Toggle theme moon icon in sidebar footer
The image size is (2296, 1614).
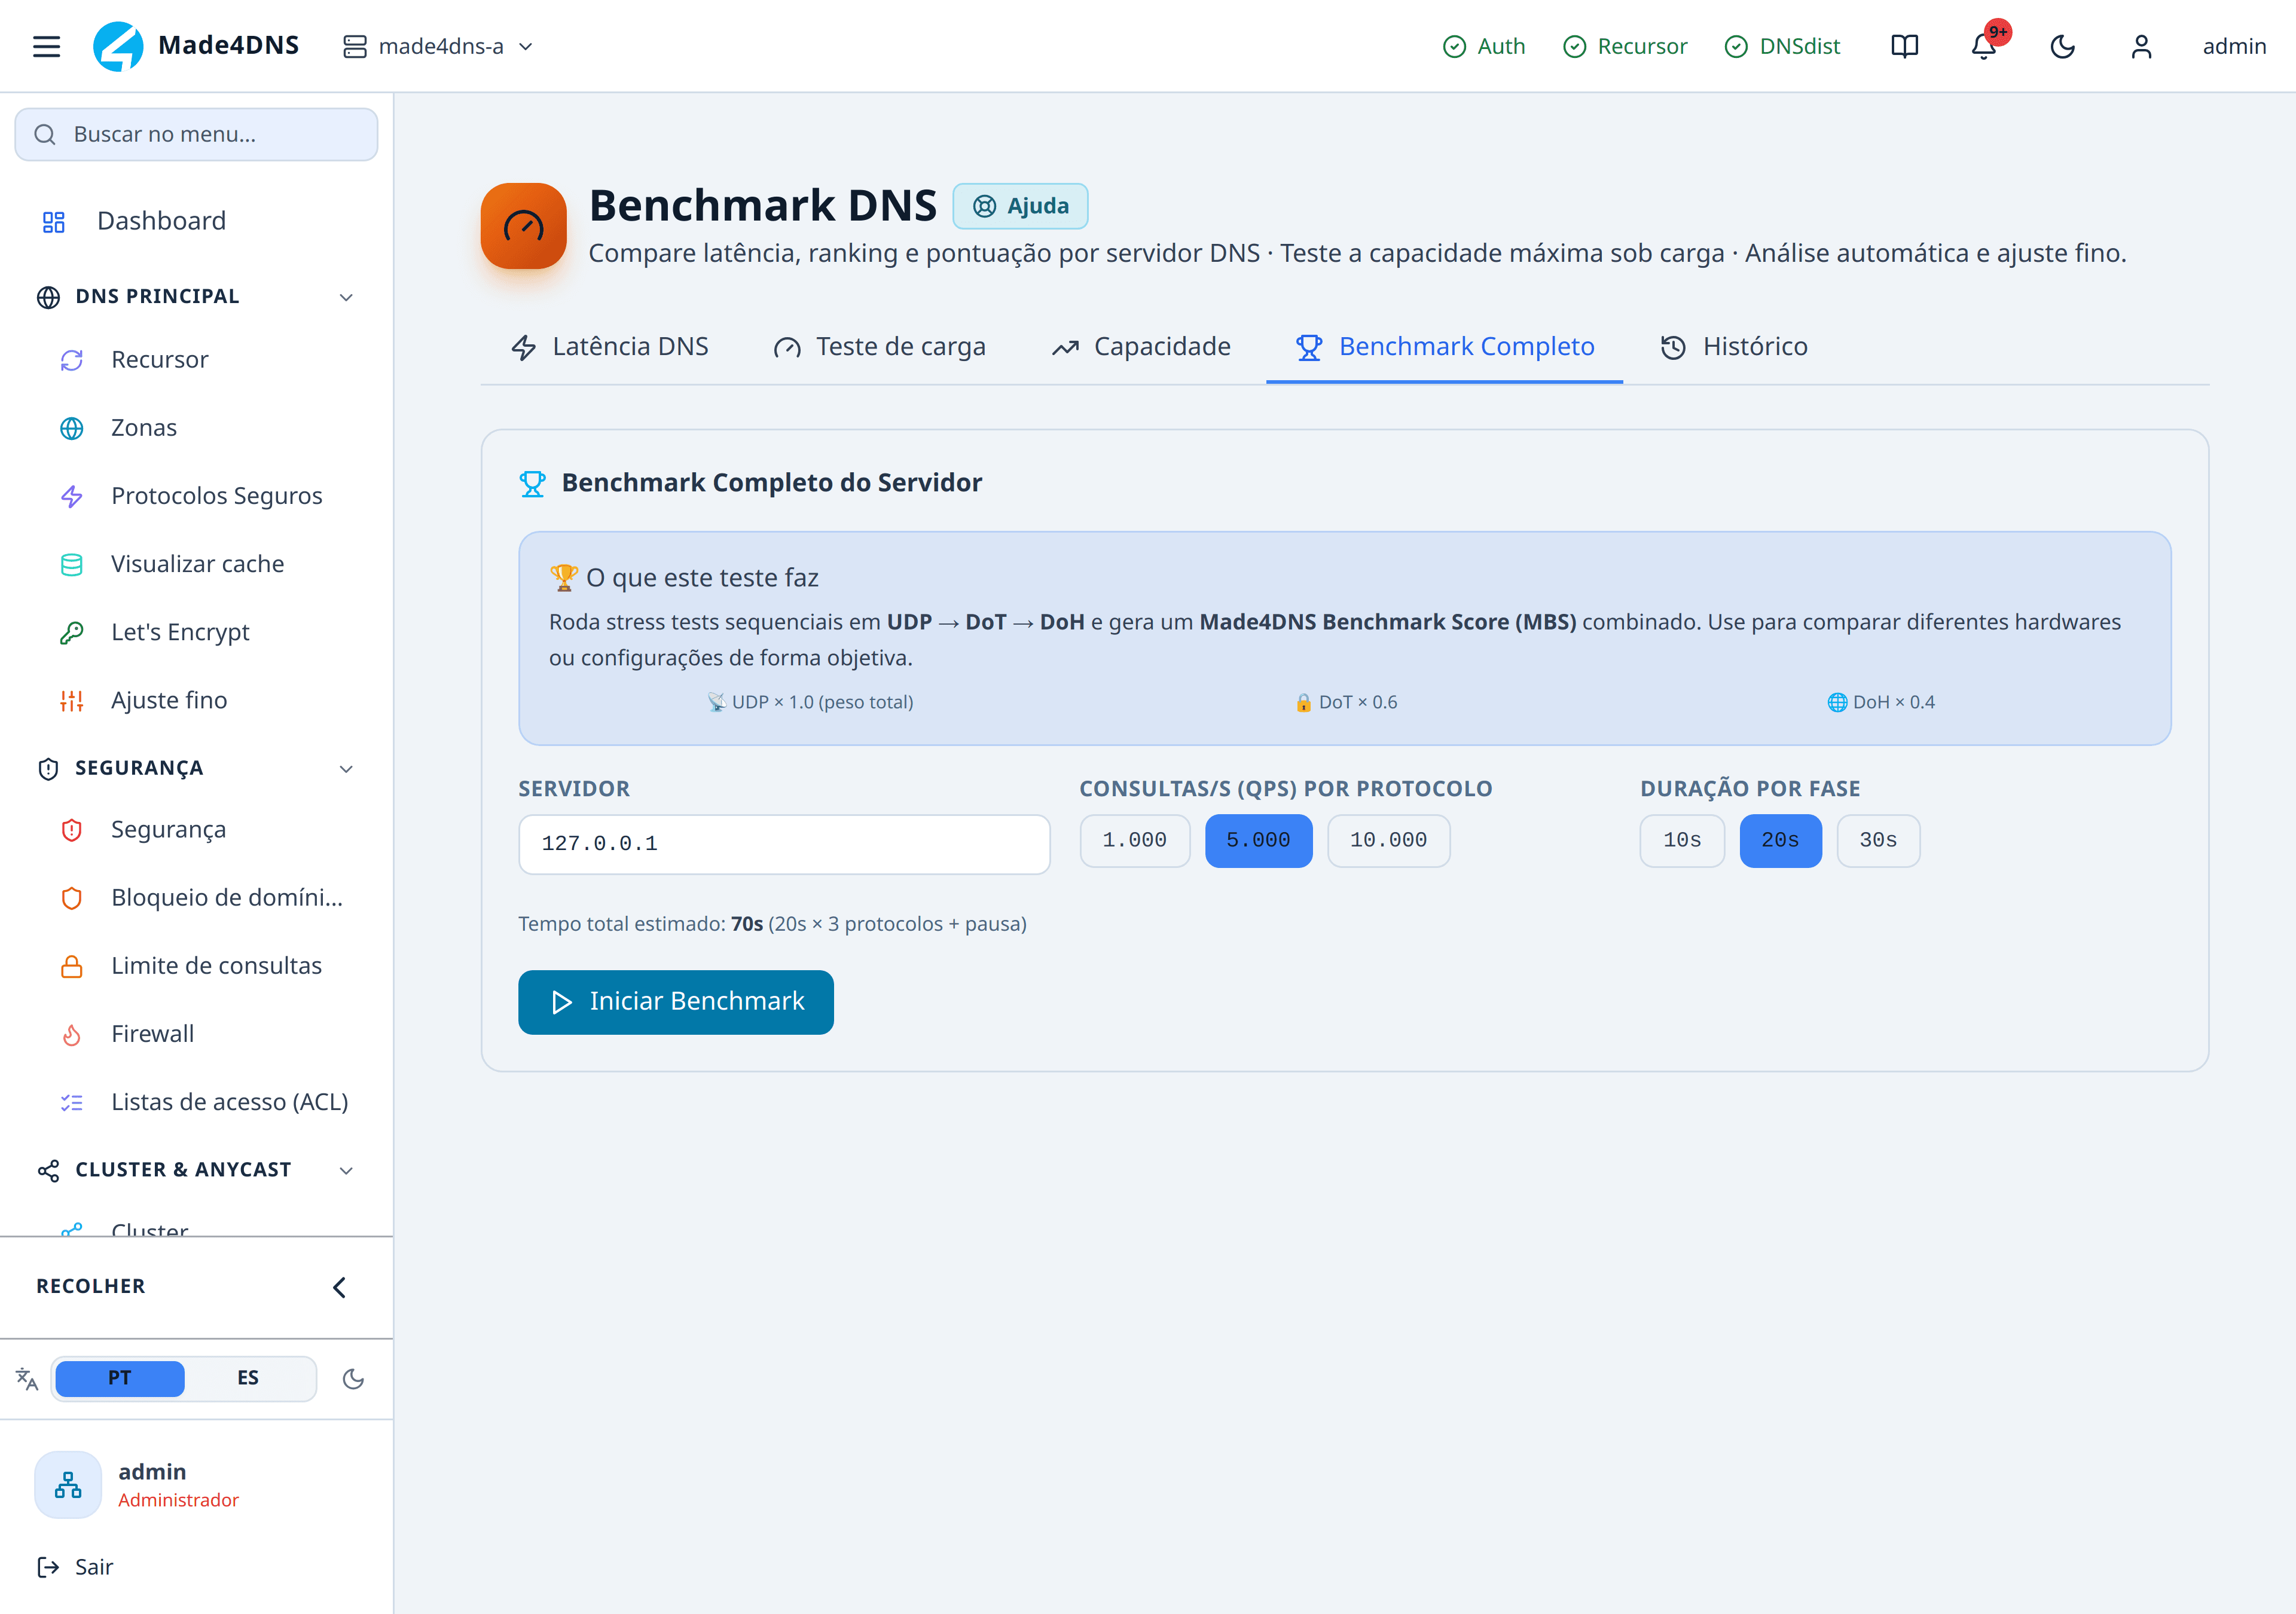tap(353, 1379)
